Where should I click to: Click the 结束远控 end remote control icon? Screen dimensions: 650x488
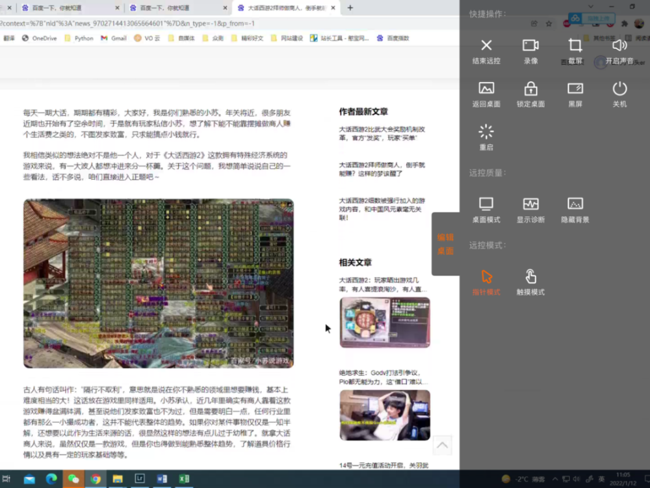tap(486, 51)
